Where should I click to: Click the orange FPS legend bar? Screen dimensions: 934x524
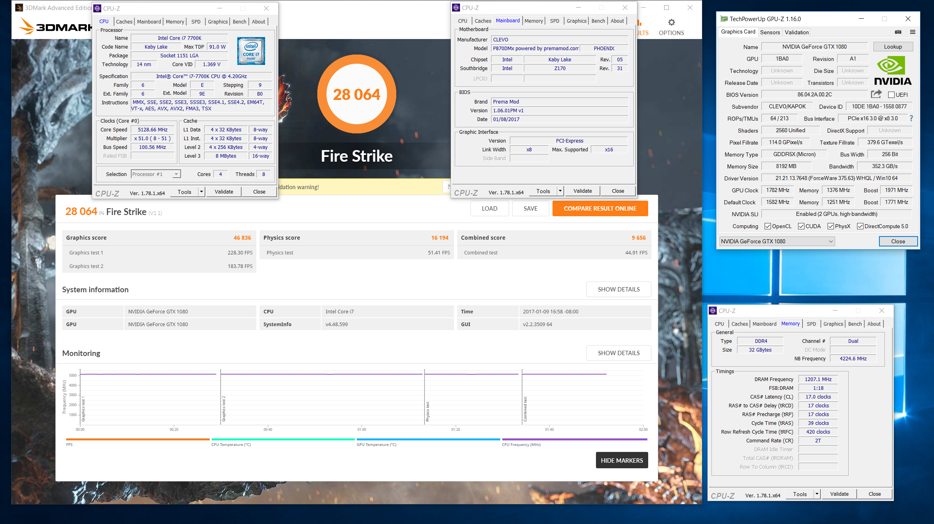(x=138, y=439)
